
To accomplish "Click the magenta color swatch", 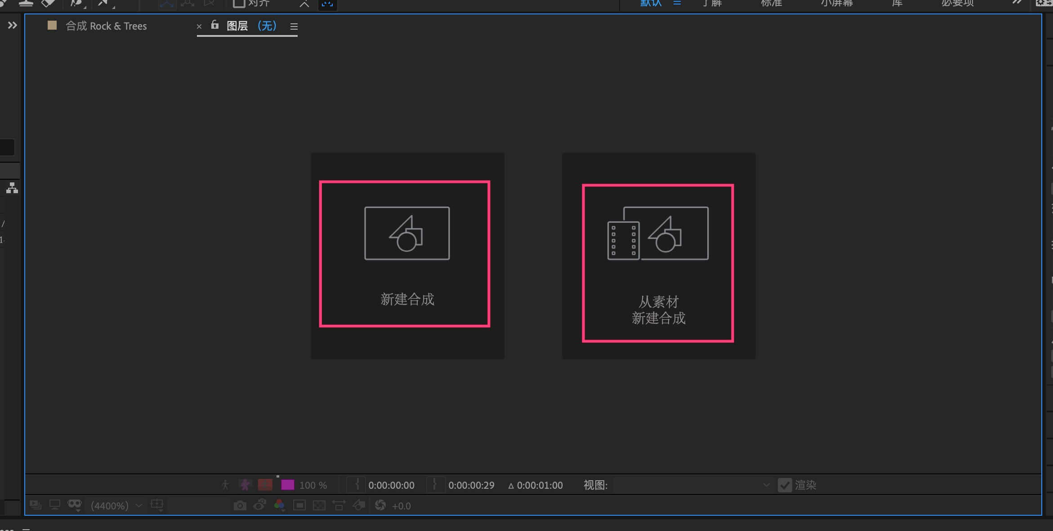I will point(287,485).
